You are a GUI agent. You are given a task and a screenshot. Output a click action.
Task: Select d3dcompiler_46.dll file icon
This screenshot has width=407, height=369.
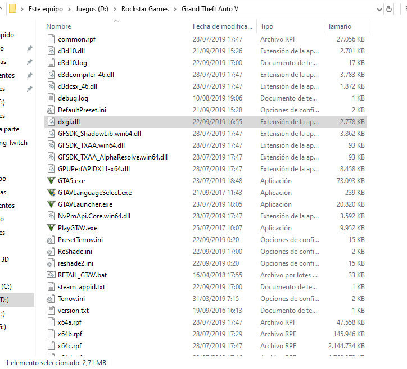[51, 75]
